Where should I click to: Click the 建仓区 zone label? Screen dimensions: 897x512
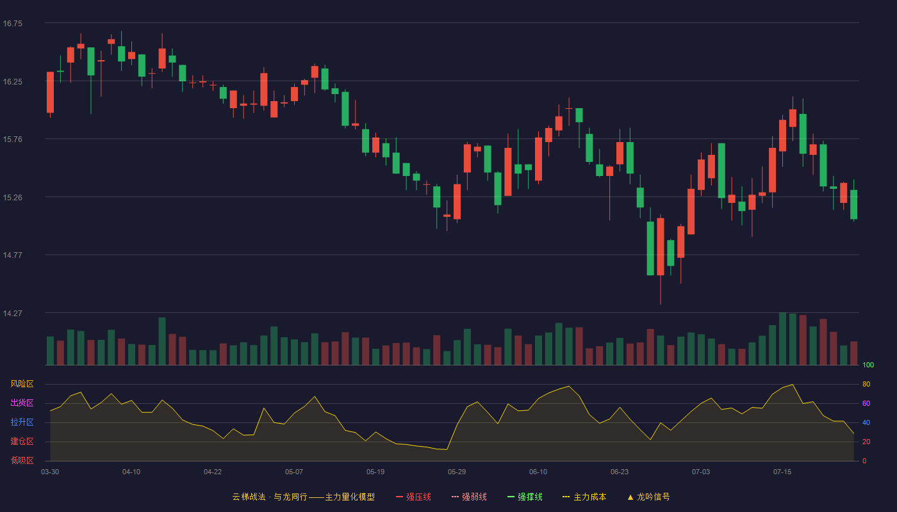coord(22,442)
